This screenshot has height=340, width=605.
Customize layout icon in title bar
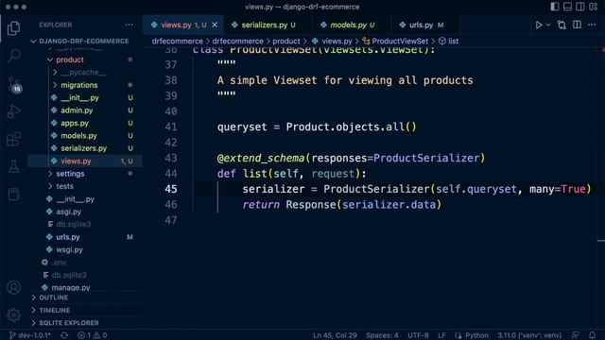(x=594, y=7)
